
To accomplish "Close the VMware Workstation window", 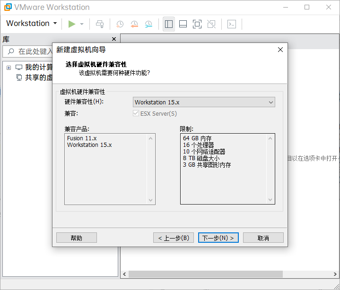I will (x=329, y=7).
